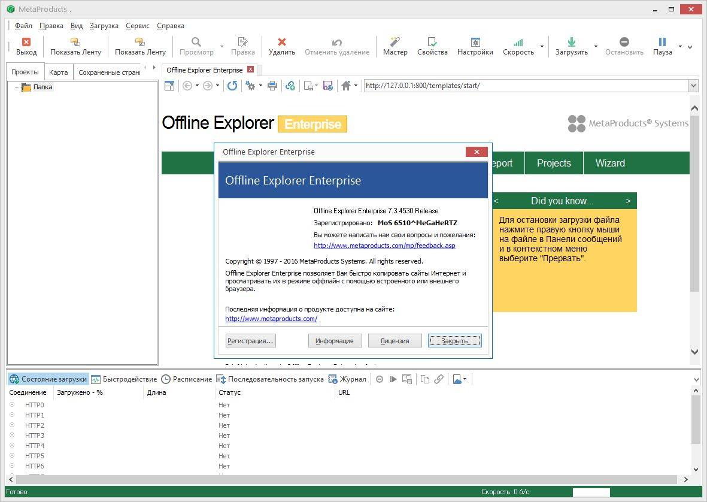Viewport: 707px width, 502px height.
Task: Click the copy icon in bottom toolbar
Action: pos(425,379)
